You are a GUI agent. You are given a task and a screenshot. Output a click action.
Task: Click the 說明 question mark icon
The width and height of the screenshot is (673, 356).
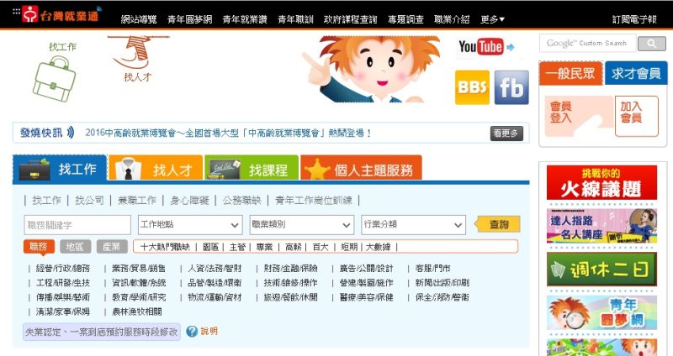pyautogui.click(x=192, y=331)
